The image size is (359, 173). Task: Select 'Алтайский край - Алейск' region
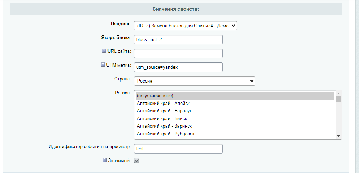point(234,104)
